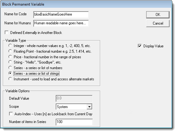Screen dimensions: 177x133
Task: Click the OK button
Action: tap(158, 15)
